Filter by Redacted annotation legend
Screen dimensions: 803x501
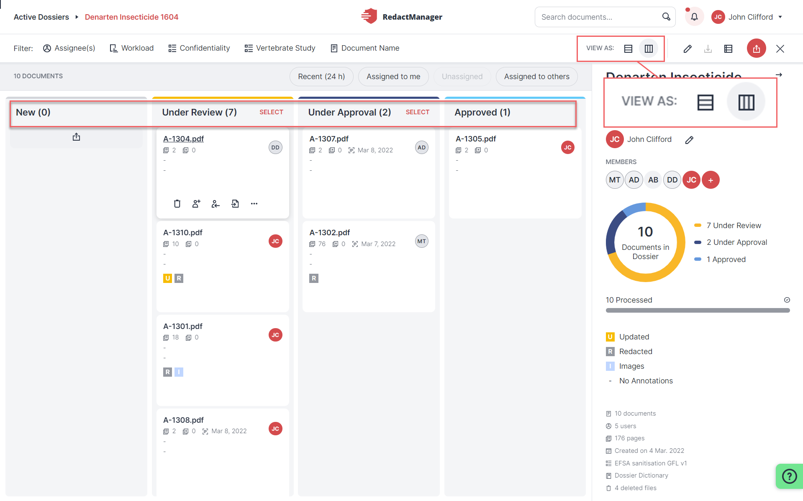tap(629, 352)
